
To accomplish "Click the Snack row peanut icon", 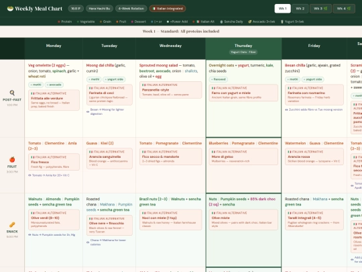I will tap(12, 224).
